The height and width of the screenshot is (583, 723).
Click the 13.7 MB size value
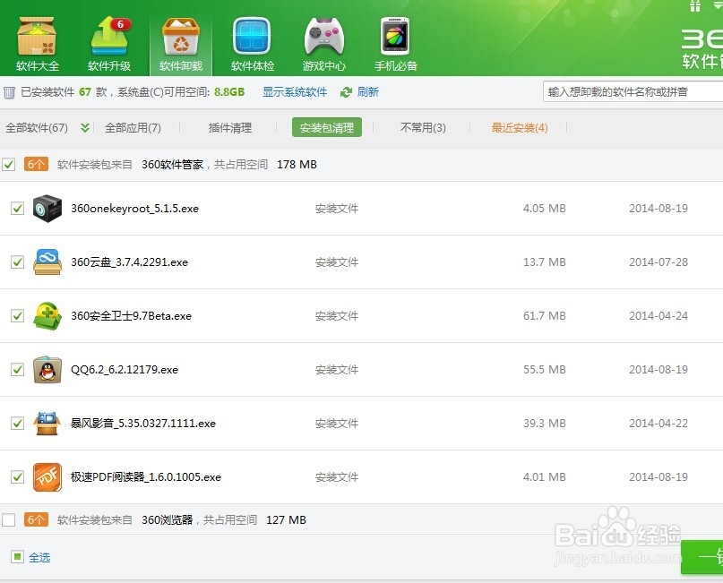(544, 261)
